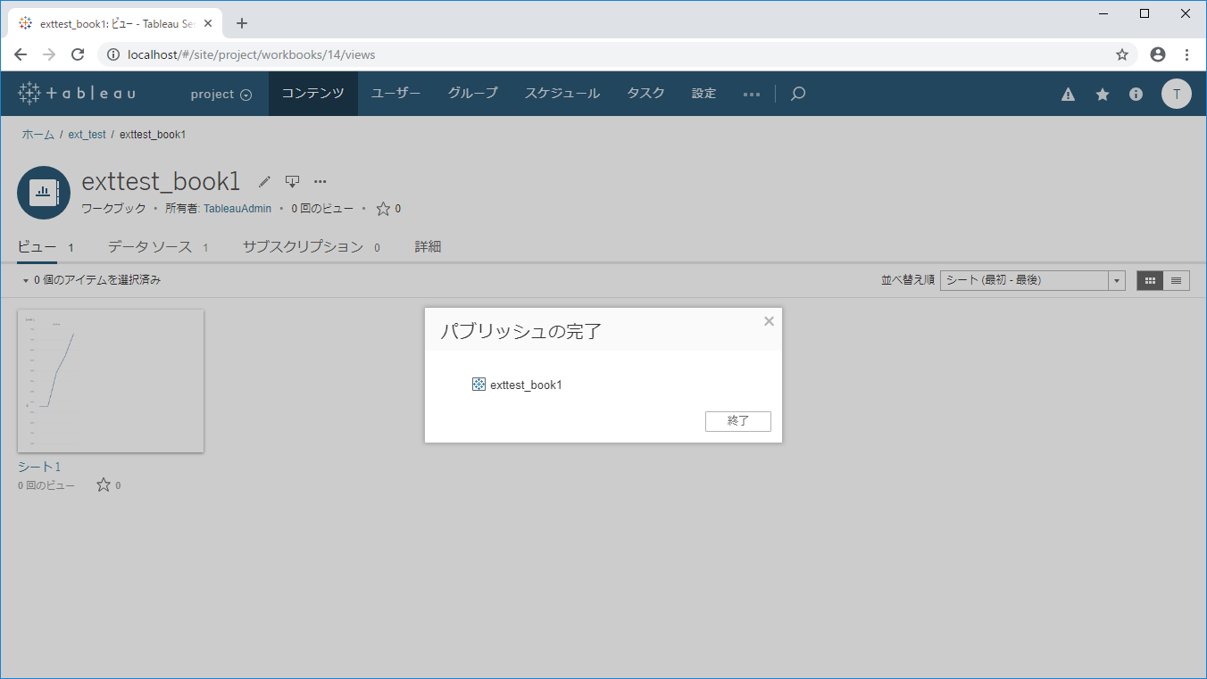1207x679 pixels.
Task: Follow the ext_test breadcrumb link
Action: [x=87, y=135]
